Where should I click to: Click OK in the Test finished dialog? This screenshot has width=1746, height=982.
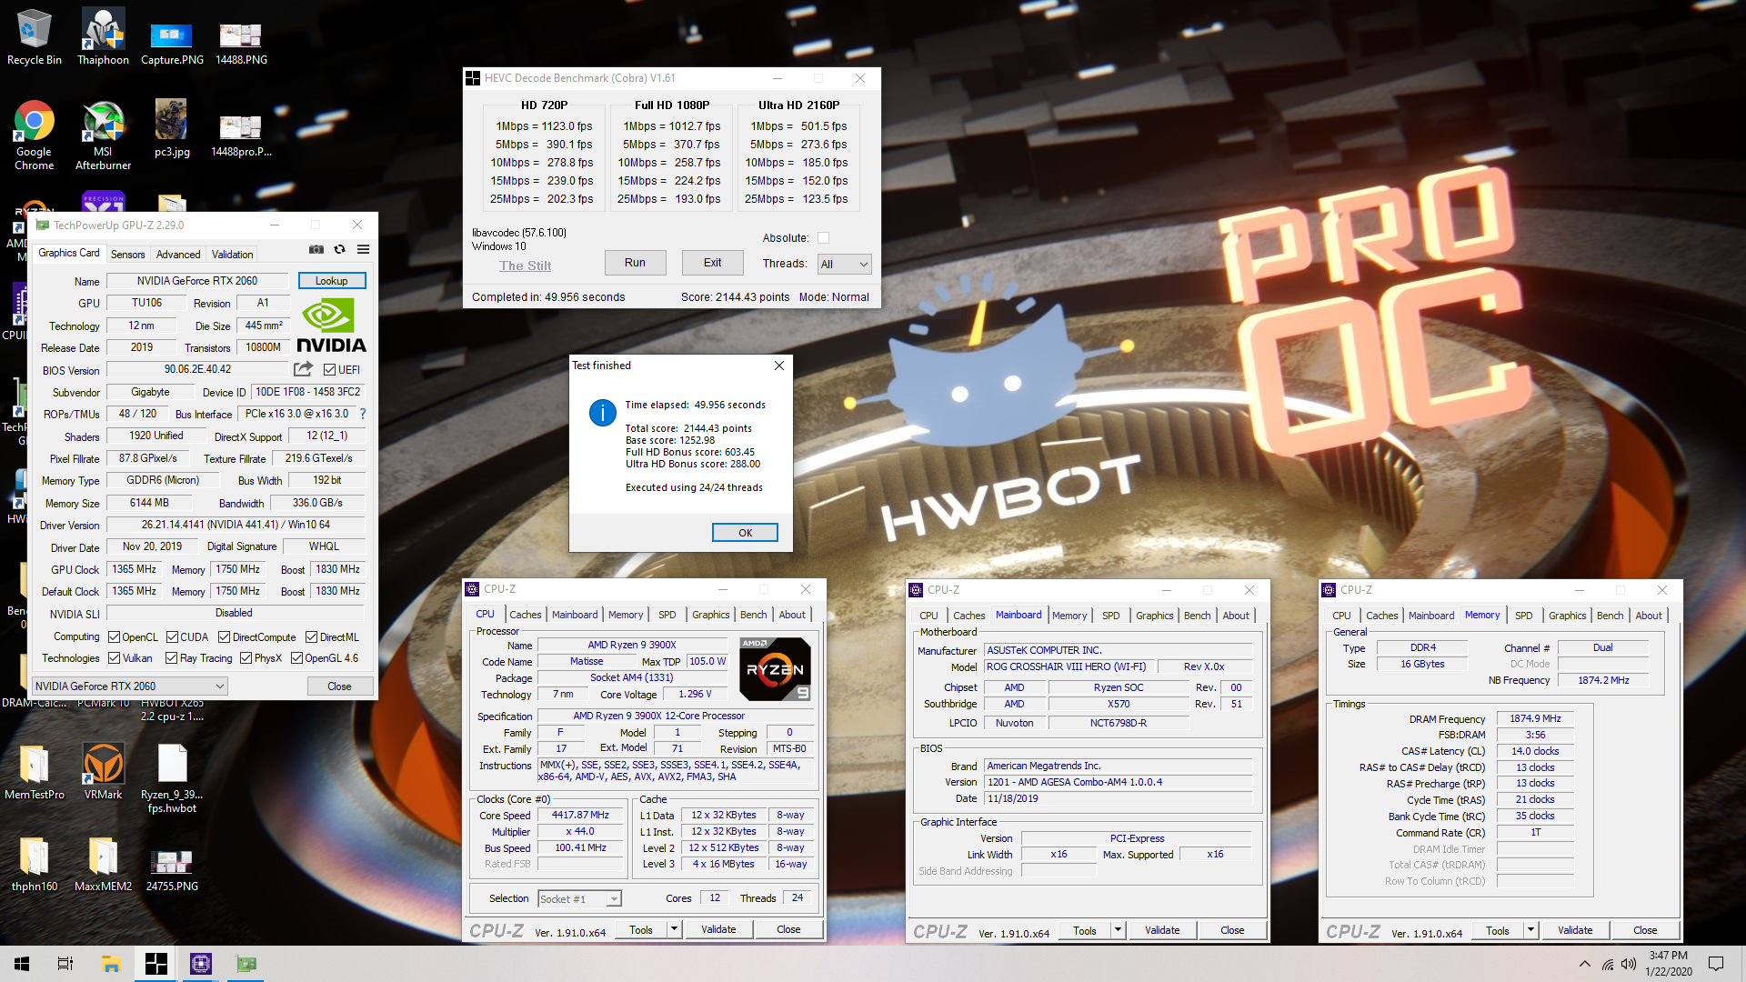[x=745, y=533]
